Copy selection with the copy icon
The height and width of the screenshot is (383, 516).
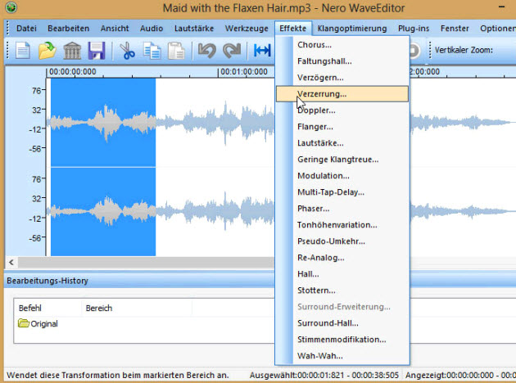[x=152, y=51]
